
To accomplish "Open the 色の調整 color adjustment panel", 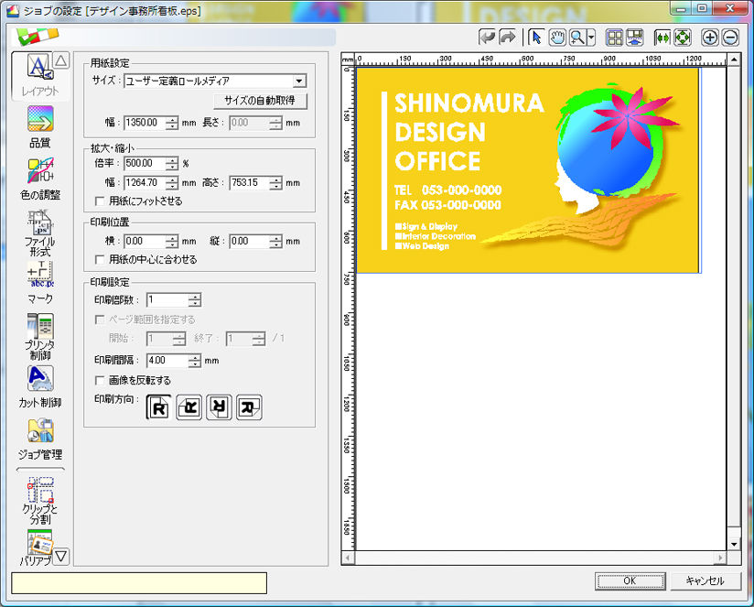I will pos(39,177).
